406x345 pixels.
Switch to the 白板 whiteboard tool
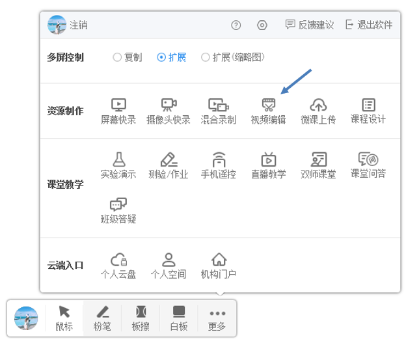[x=179, y=318]
